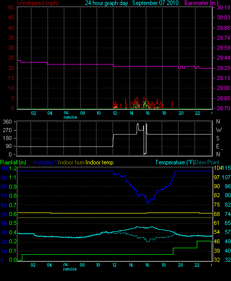Click the Dew Point legend label
This screenshot has height=281, width=231.
click(207, 162)
